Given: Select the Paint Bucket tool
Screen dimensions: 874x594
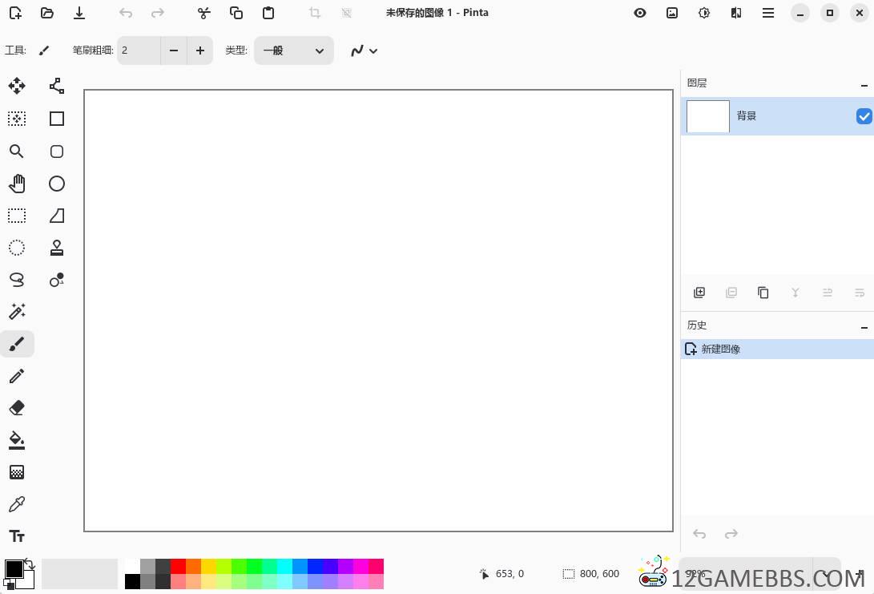Looking at the screenshot, I should pos(17,440).
